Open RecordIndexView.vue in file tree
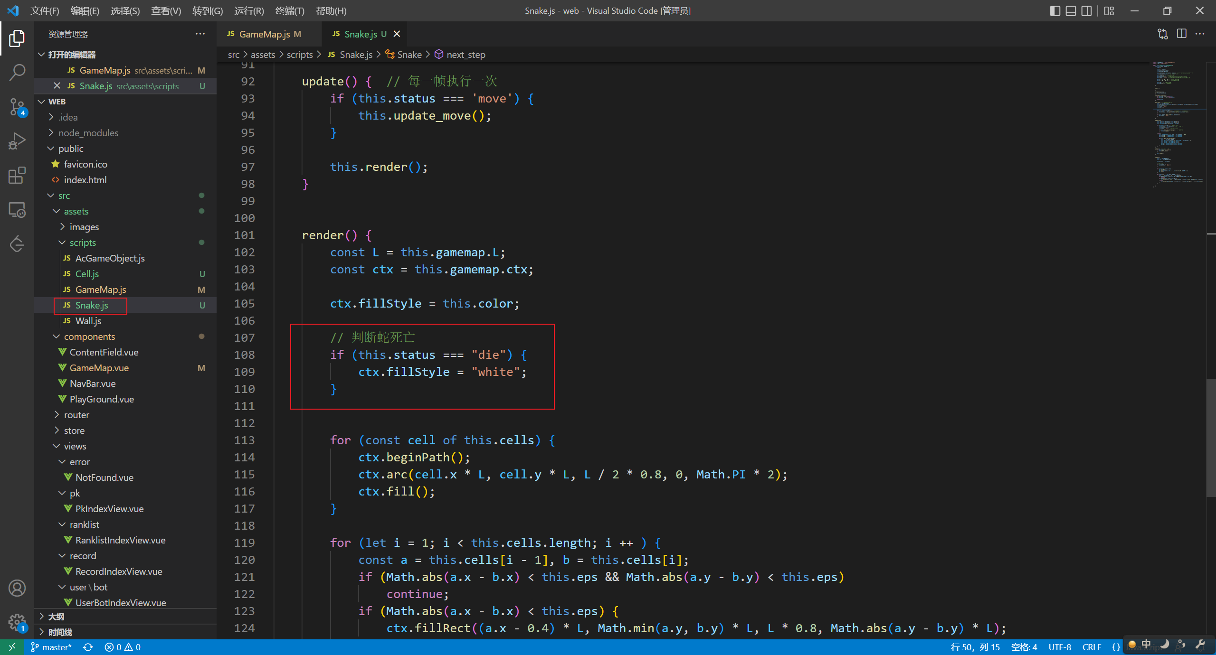 click(x=125, y=571)
